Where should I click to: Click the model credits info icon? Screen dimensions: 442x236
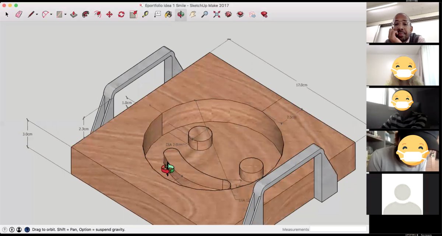12,229
